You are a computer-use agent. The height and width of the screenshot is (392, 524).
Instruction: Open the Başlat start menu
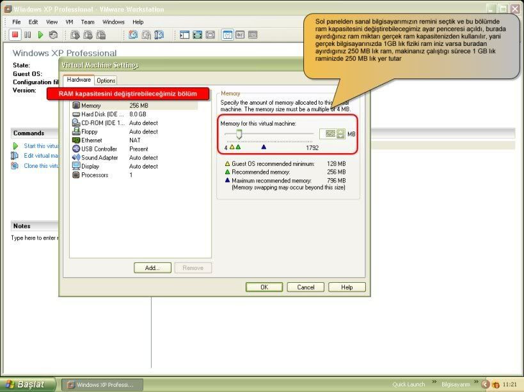tap(28, 385)
